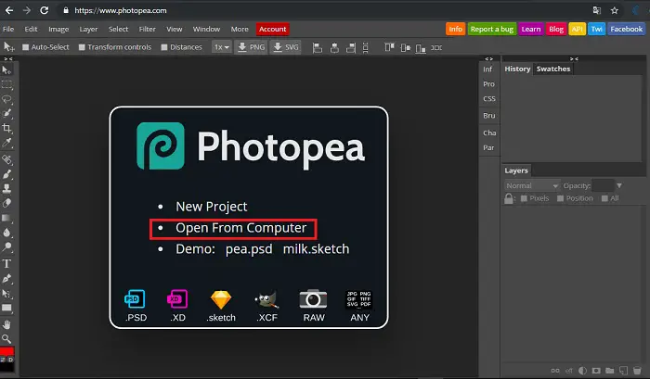Click the red foreground color swatch

[x=6, y=351]
